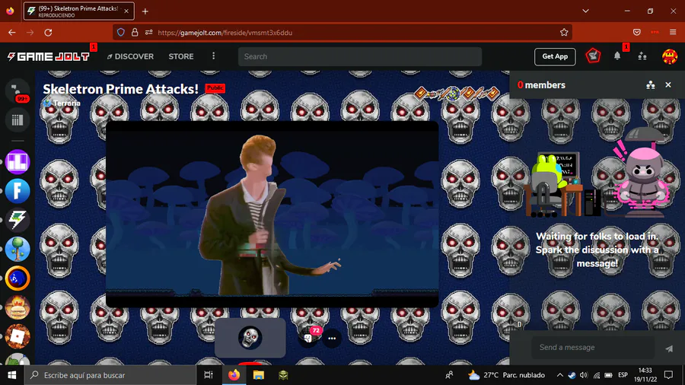The height and width of the screenshot is (385, 685).
Task: Reload the current page
Action: click(x=48, y=32)
